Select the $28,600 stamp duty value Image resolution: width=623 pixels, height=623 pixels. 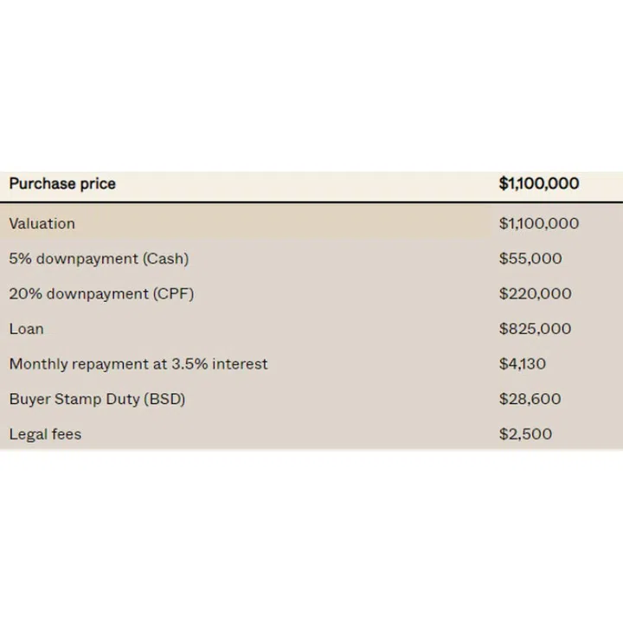point(530,399)
